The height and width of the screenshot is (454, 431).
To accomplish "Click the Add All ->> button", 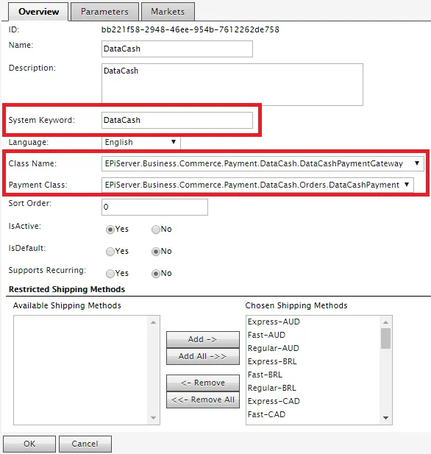I will 202,356.
